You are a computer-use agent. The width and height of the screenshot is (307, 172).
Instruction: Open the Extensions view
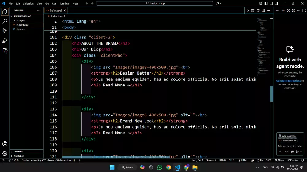pos(5,50)
